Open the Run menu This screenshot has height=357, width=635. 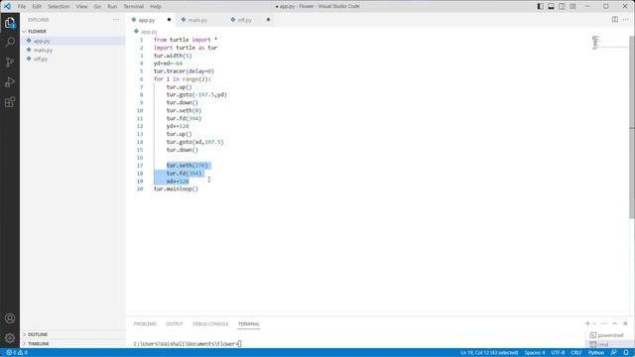point(112,7)
